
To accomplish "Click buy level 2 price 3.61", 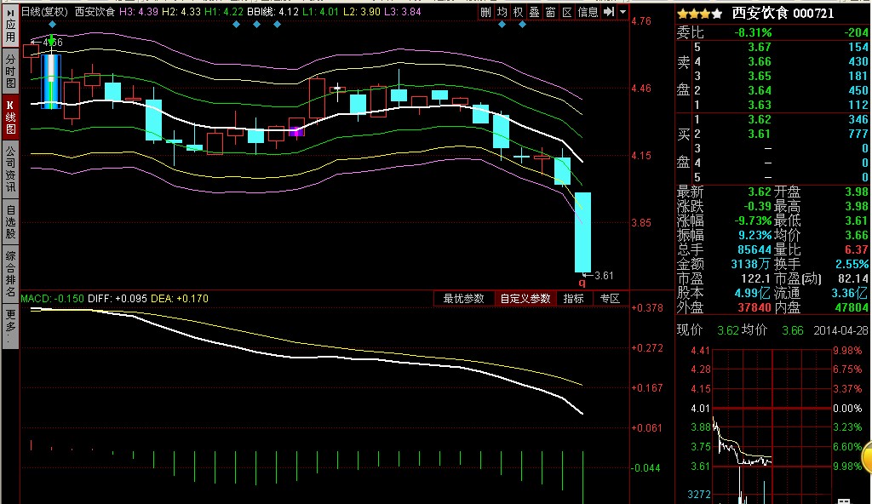I will (760, 134).
